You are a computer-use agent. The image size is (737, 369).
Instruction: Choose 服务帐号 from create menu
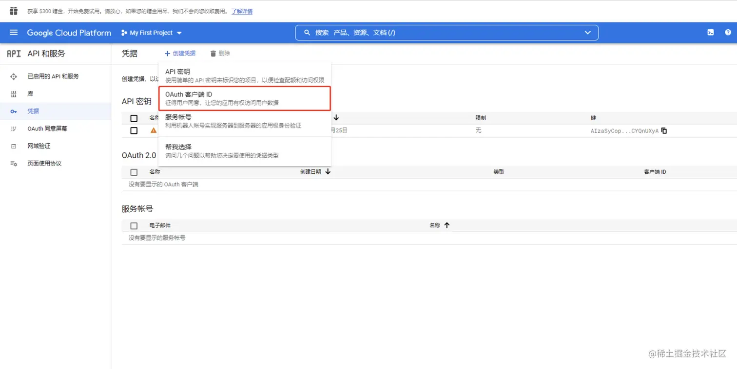pos(245,121)
